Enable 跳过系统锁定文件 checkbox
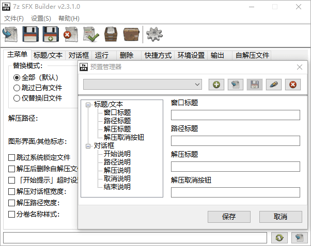 (x=11, y=157)
